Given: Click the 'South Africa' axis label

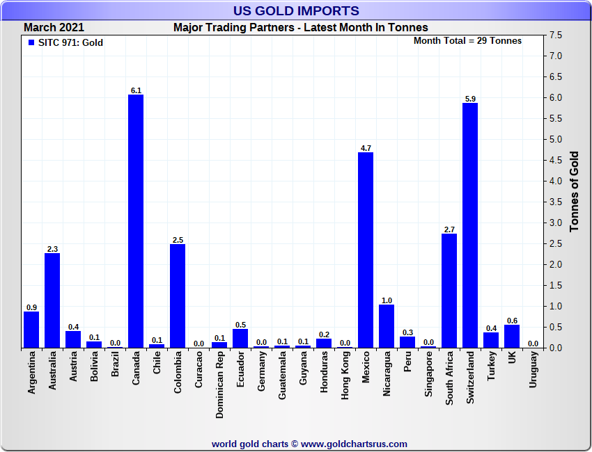Looking at the screenshot, I should tap(449, 378).
